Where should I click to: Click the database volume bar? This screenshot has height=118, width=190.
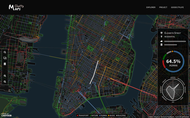(x=170, y=45)
